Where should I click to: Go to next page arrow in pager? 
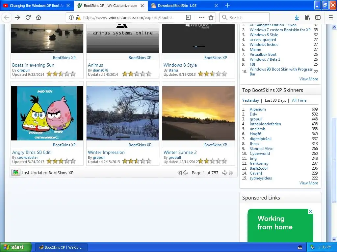[x=225, y=173]
